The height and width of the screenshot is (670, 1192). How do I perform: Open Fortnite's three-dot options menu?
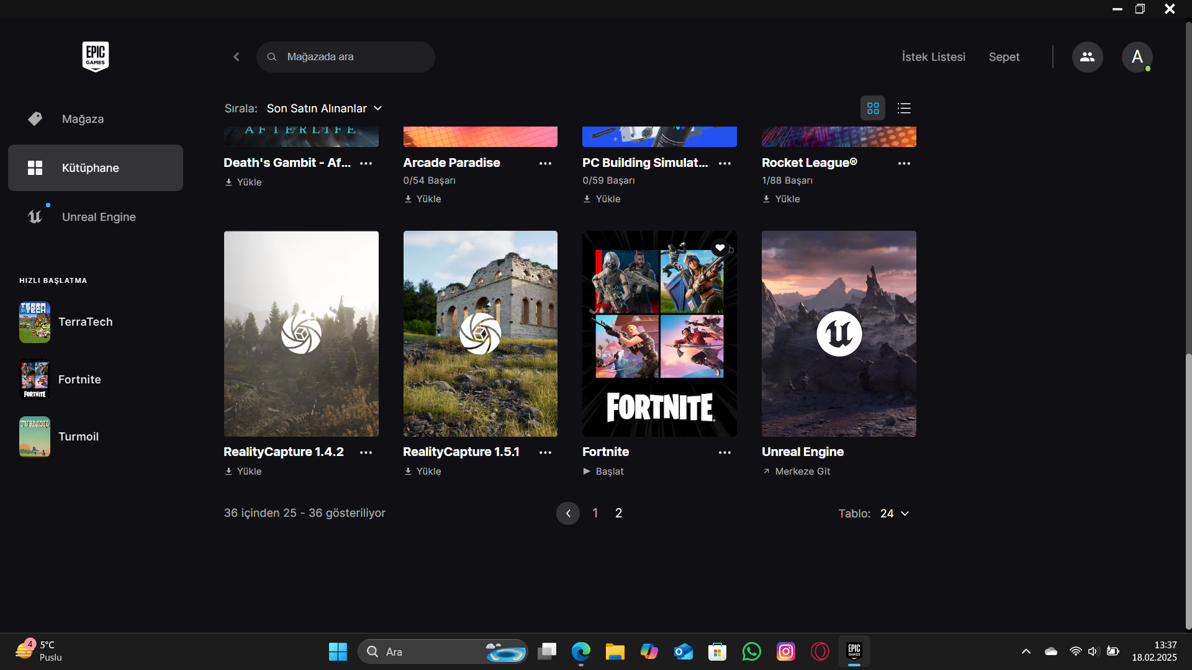[725, 453]
